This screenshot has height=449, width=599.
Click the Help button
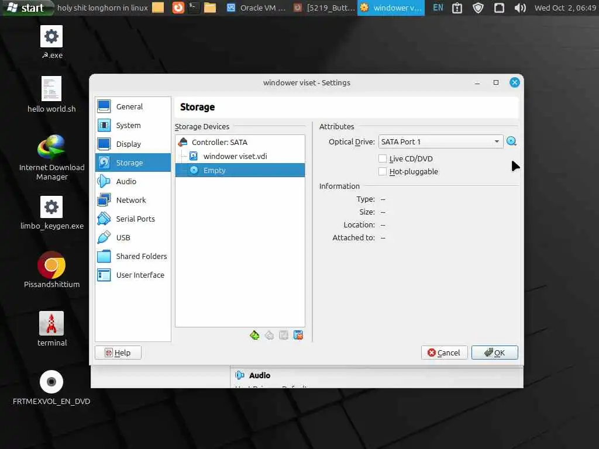118,353
